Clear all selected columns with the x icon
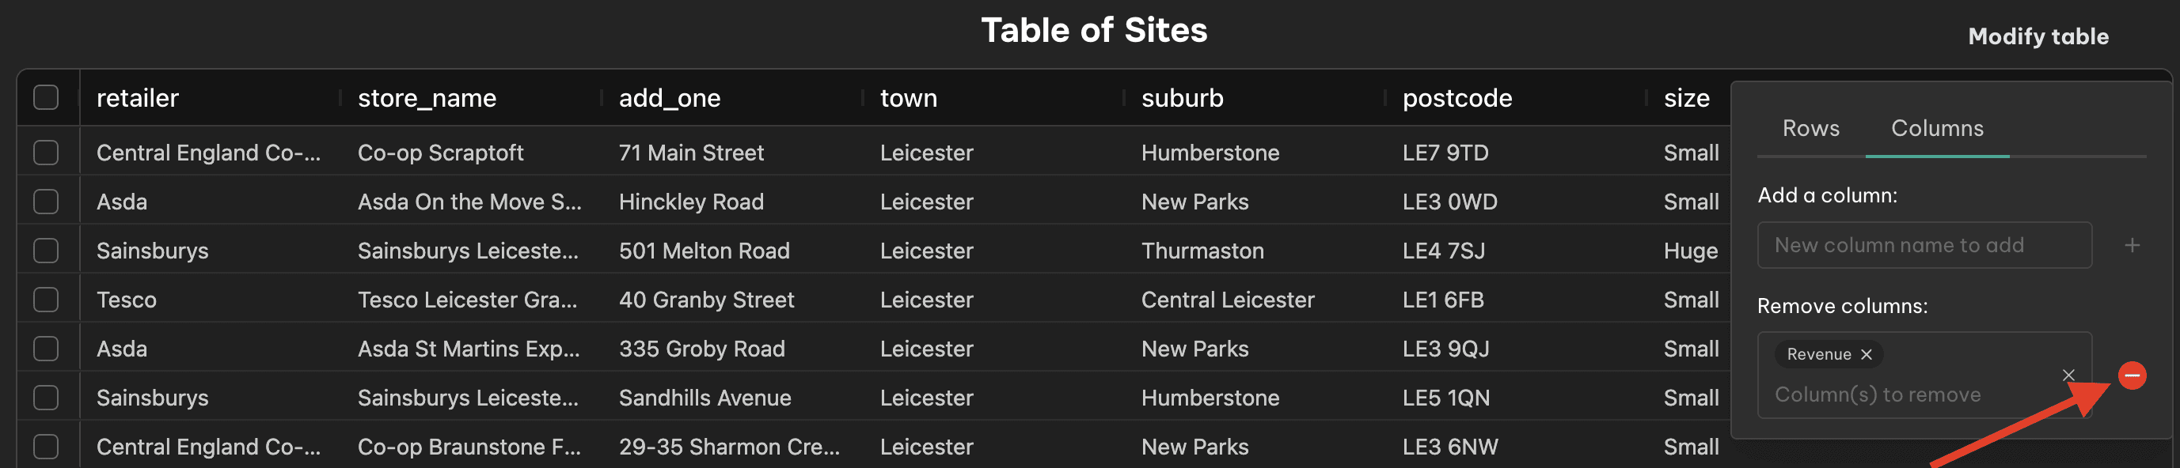Screen dimensions: 2180x468 click(x=2068, y=375)
